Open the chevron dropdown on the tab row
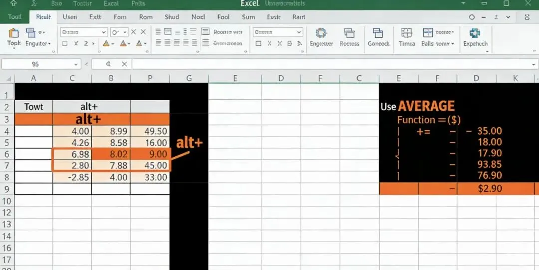The width and height of the screenshot is (539, 270). pos(508,17)
